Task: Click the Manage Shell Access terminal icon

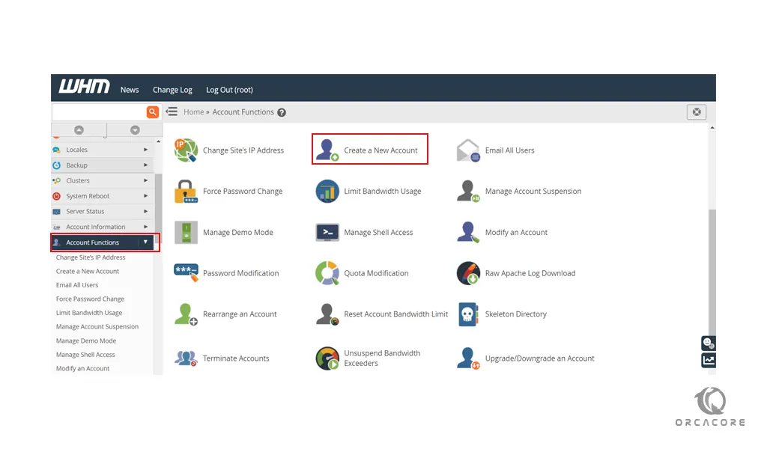Action: pos(327,232)
